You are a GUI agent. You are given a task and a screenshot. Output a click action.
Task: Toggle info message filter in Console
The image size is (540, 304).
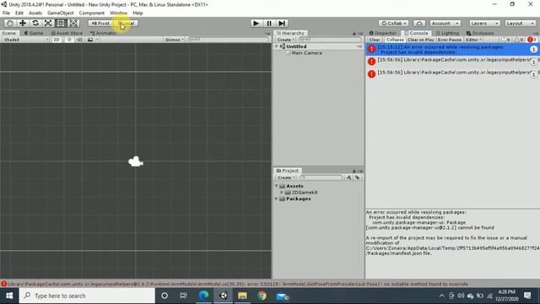(506, 40)
